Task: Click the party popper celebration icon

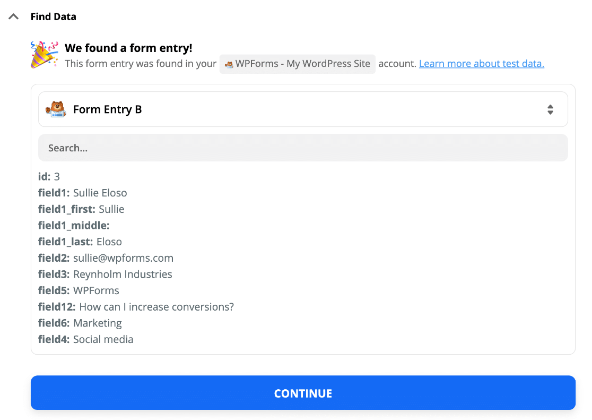Action: [x=44, y=55]
